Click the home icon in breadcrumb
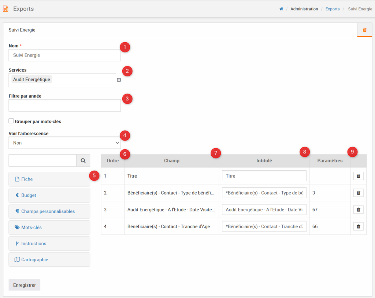 281,9
